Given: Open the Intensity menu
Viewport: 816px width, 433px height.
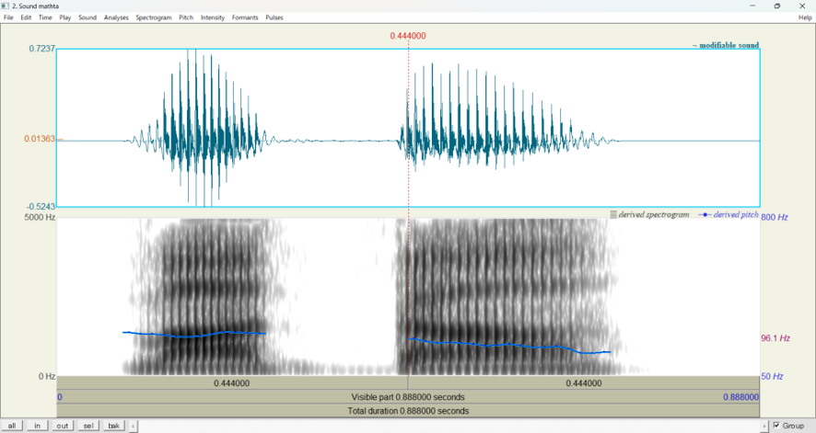Looking at the screenshot, I should tap(213, 17).
